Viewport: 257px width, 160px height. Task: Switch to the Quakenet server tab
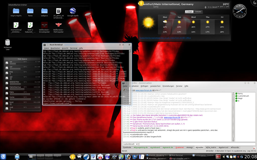179,147
